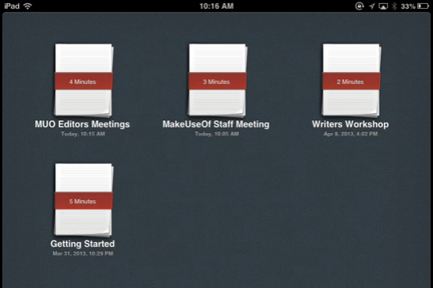Open the Writers Workshop document icon
This screenshot has width=433, height=288.
351,80
